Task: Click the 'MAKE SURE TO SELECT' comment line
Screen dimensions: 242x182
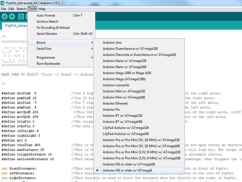Action: 48,75
